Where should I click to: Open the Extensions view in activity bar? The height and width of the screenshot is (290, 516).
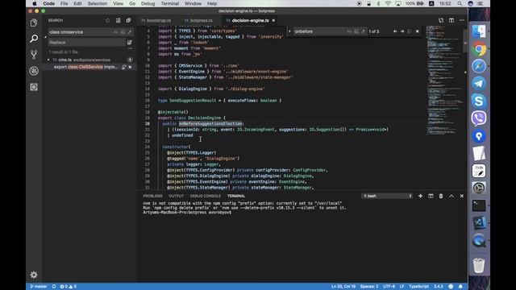click(x=34, y=87)
